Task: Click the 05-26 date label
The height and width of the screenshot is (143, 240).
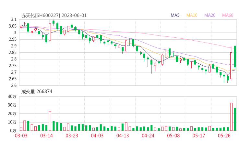Action: pos(224,136)
